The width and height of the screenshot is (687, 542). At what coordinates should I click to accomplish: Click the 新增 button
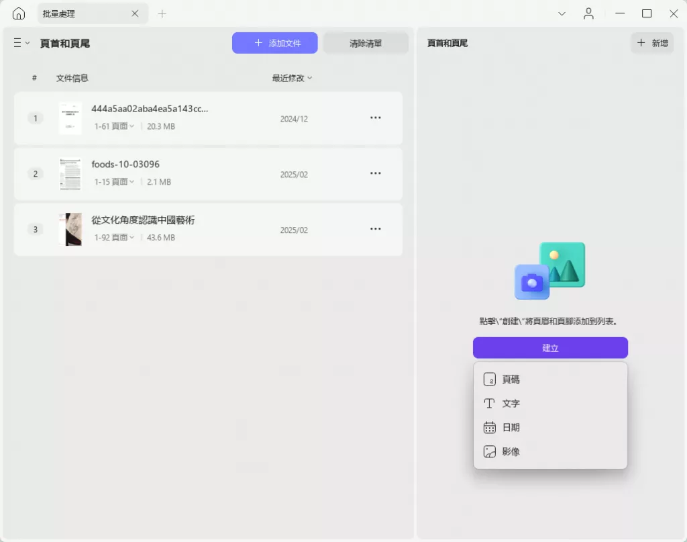pyautogui.click(x=652, y=43)
